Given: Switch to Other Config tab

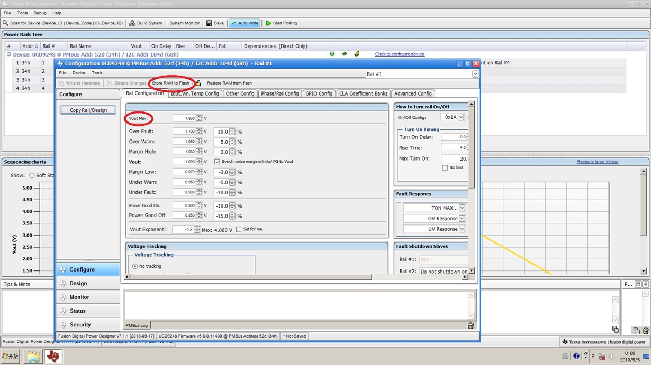Looking at the screenshot, I should (x=240, y=93).
